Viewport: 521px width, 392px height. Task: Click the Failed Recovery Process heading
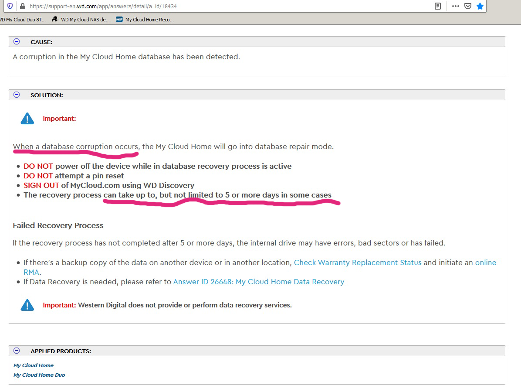click(x=58, y=225)
